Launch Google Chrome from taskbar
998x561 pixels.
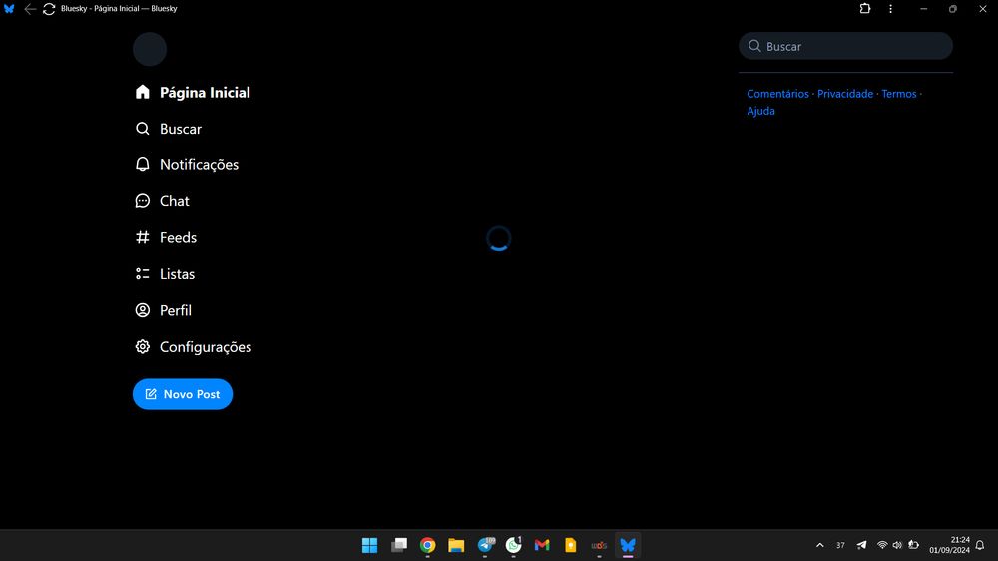tap(428, 545)
